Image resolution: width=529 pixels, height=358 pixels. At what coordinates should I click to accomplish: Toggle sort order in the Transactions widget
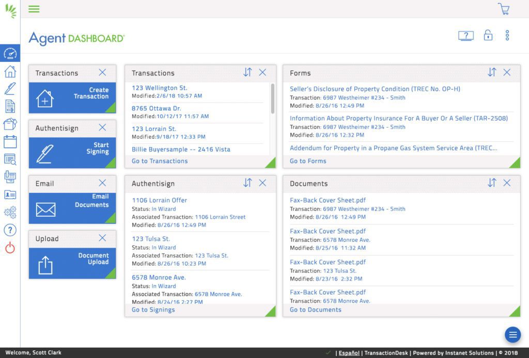tap(247, 73)
